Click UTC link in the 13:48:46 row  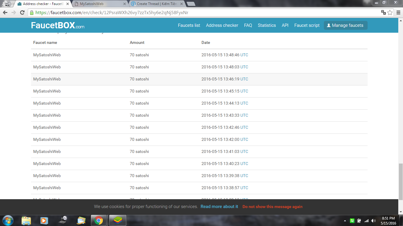[244, 55]
